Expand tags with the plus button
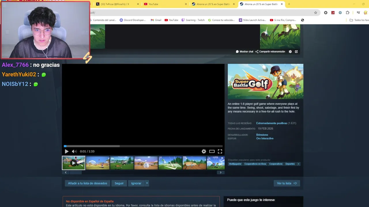This screenshot has height=207, width=369. 298,164
